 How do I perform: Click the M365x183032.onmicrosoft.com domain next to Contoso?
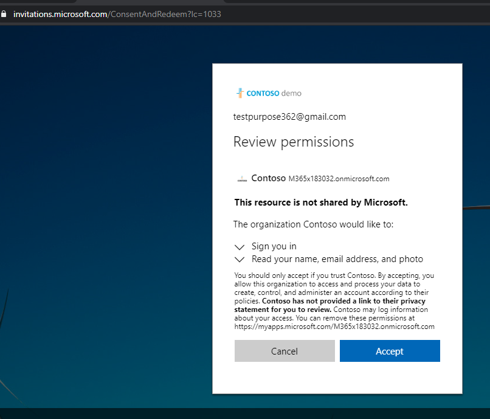point(339,179)
